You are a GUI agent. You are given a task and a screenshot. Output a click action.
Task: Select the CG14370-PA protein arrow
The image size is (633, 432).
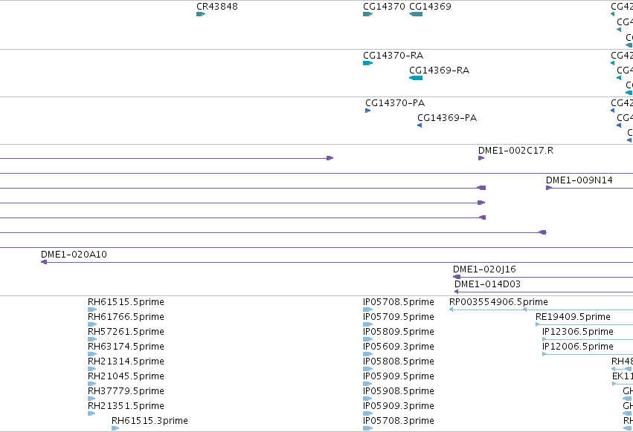[x=367, y=111]
